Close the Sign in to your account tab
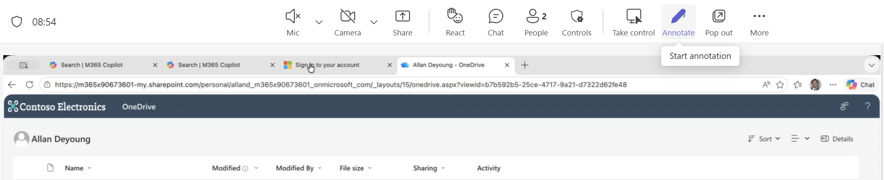884x180 pixels. click(390, 65)
